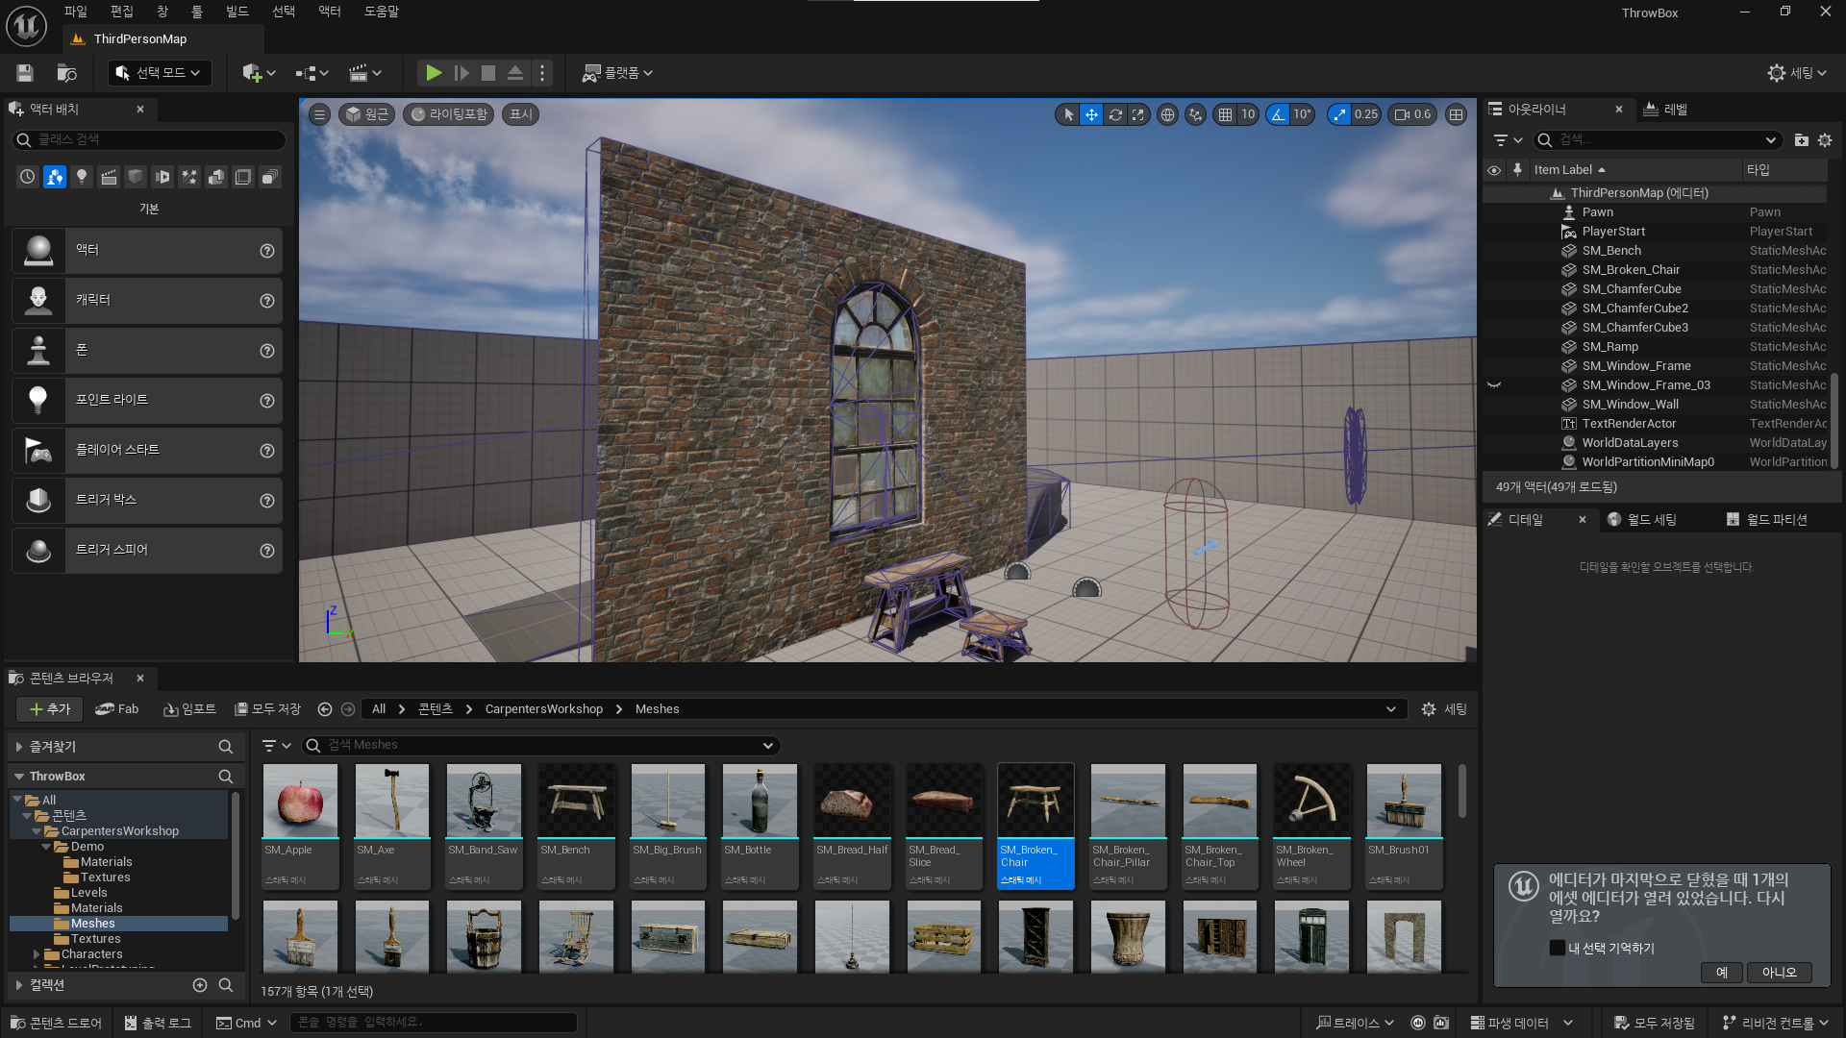This screenshot has height=1038, width=1846.
Task: Click the 임포트 button
Action: point(189,709)
